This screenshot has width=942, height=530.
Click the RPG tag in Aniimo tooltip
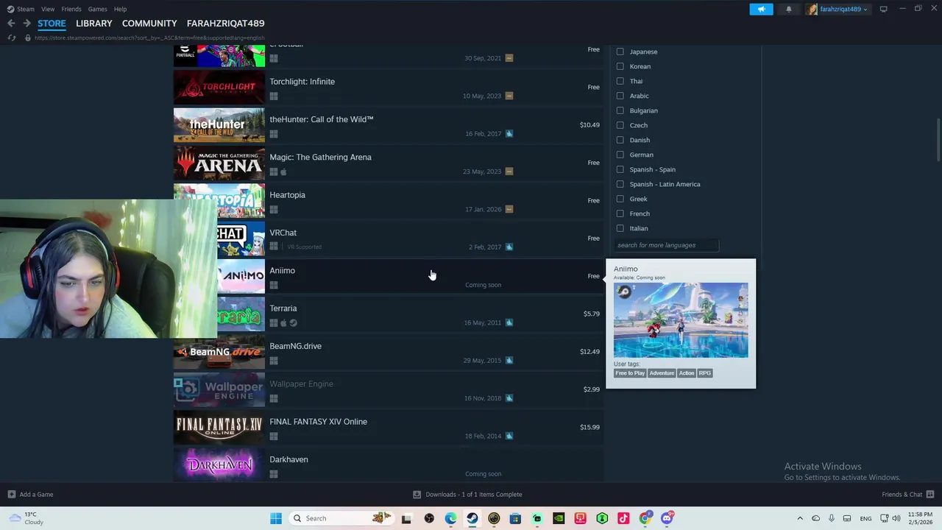(704, 373)
